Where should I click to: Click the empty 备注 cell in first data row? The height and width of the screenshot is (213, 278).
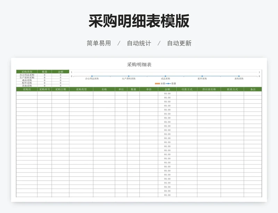pos(253,93)
